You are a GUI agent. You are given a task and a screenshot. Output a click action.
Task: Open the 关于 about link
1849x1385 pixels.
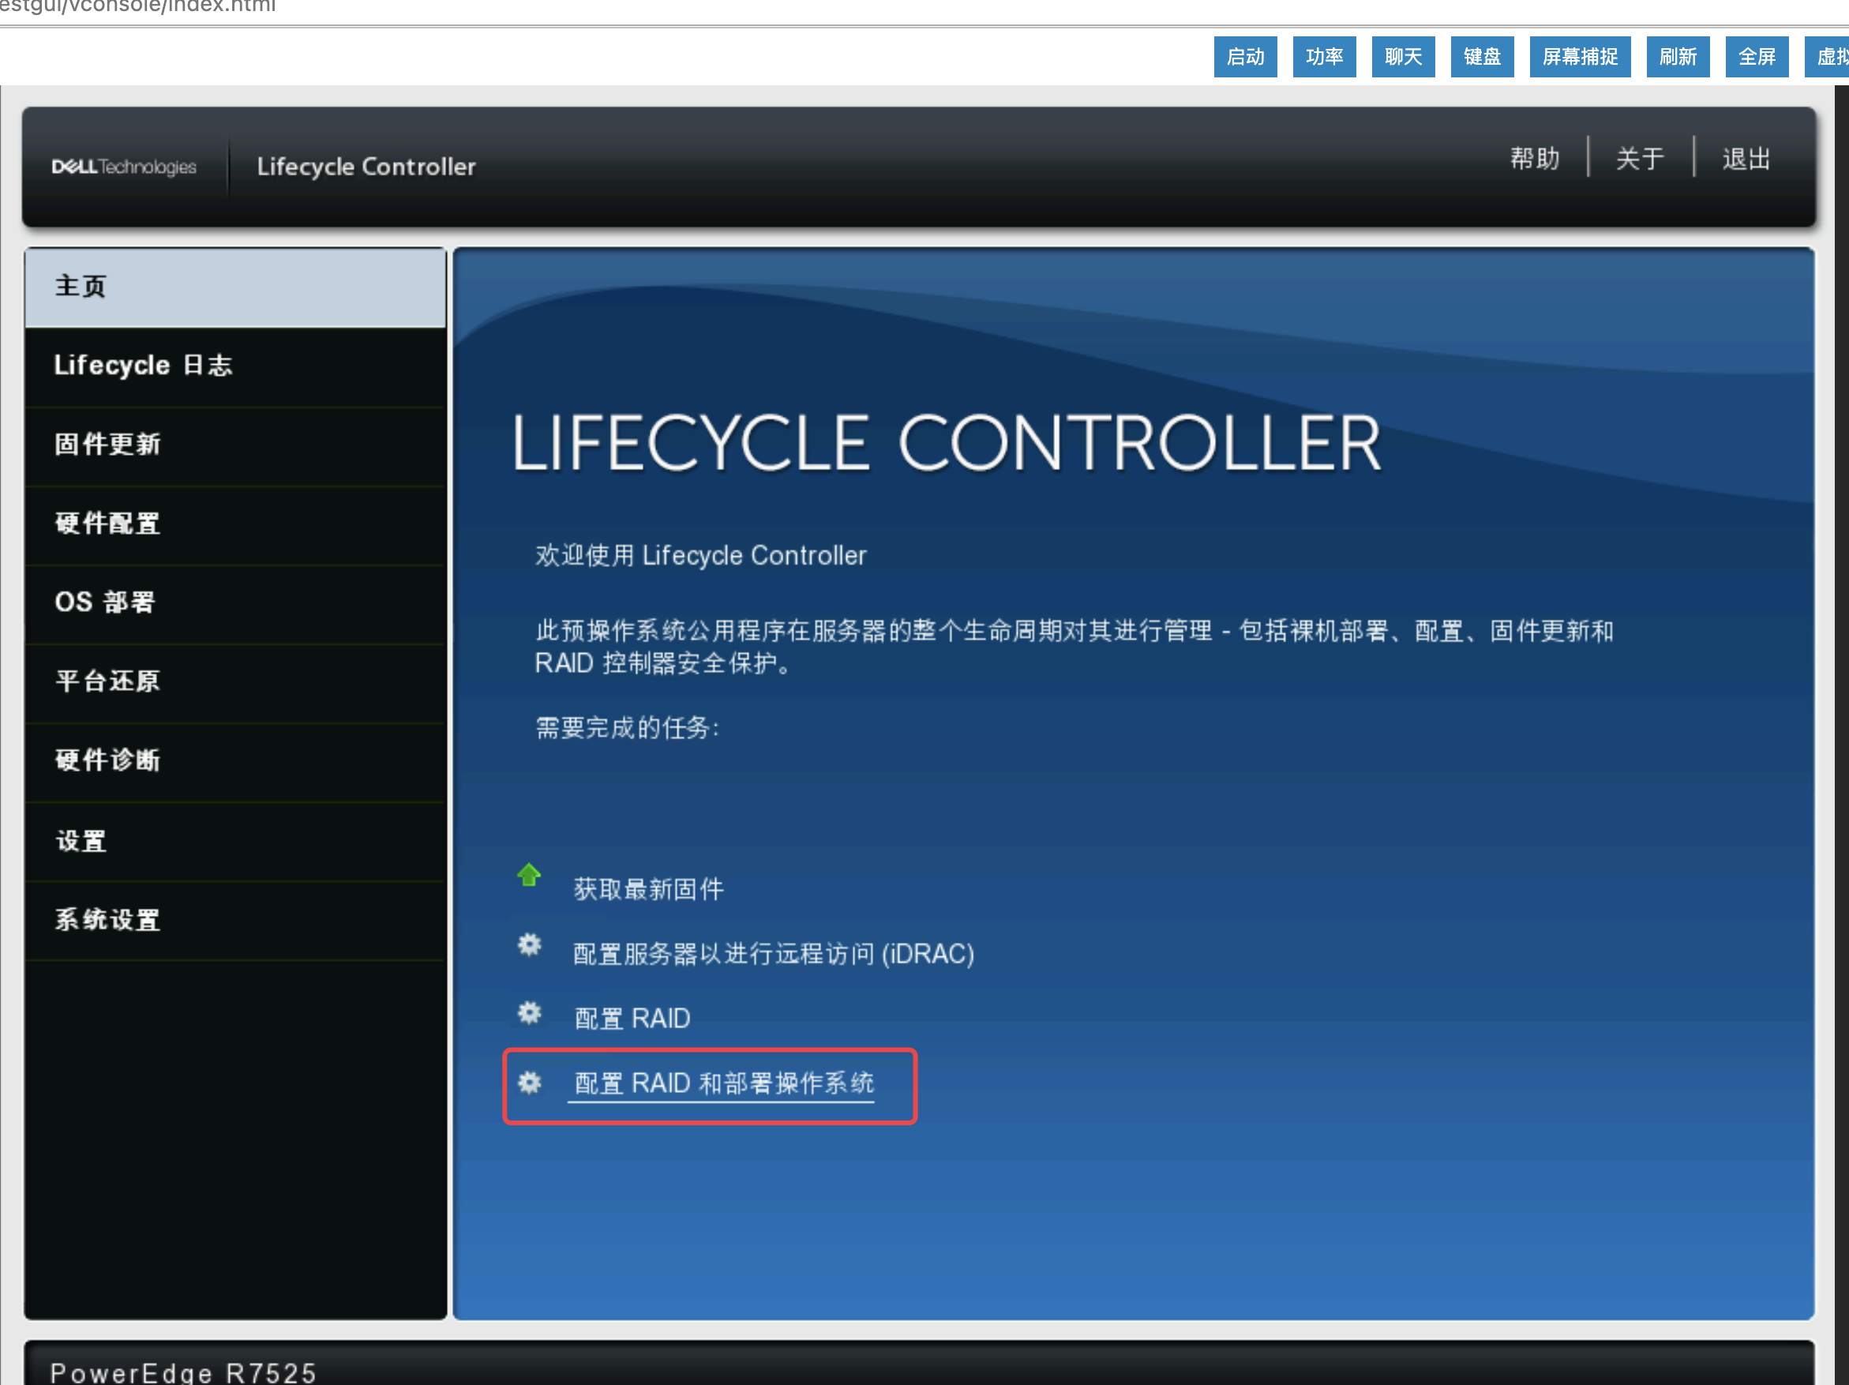[x=1640, y=158]
